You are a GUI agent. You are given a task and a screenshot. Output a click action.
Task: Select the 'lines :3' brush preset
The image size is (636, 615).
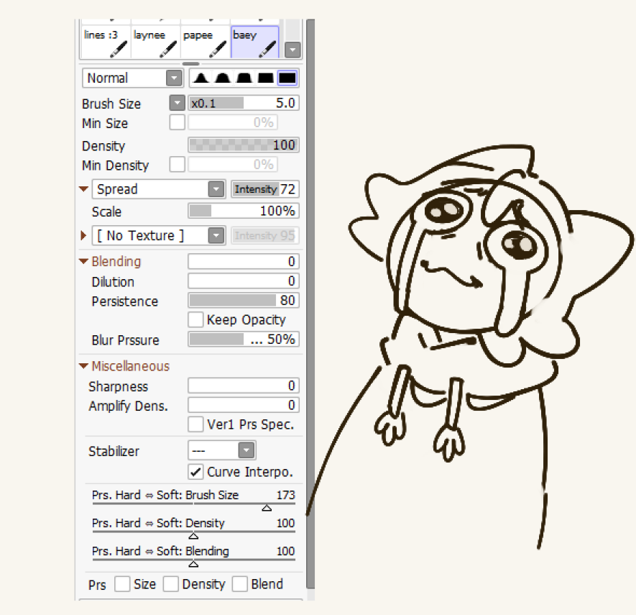[106, 42]
